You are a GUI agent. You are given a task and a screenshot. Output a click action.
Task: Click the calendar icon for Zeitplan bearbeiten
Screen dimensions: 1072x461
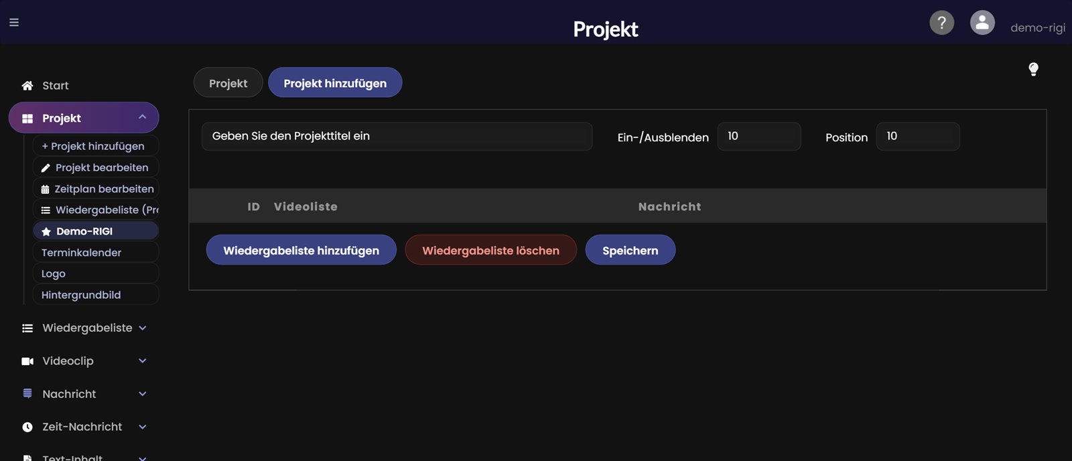(x=45, y=189)
